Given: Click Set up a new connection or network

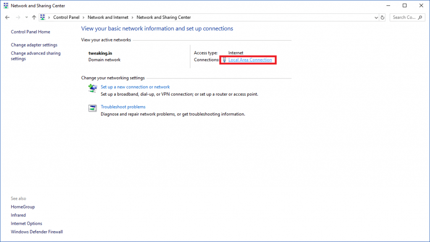Looking at the screenshot, I should click(x=135, y=87).
